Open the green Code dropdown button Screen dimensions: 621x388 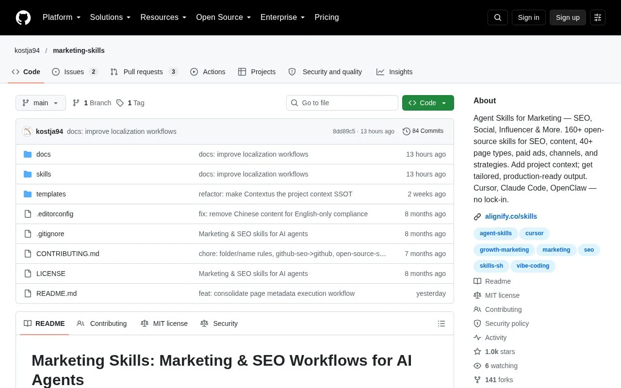pos(428,103)
